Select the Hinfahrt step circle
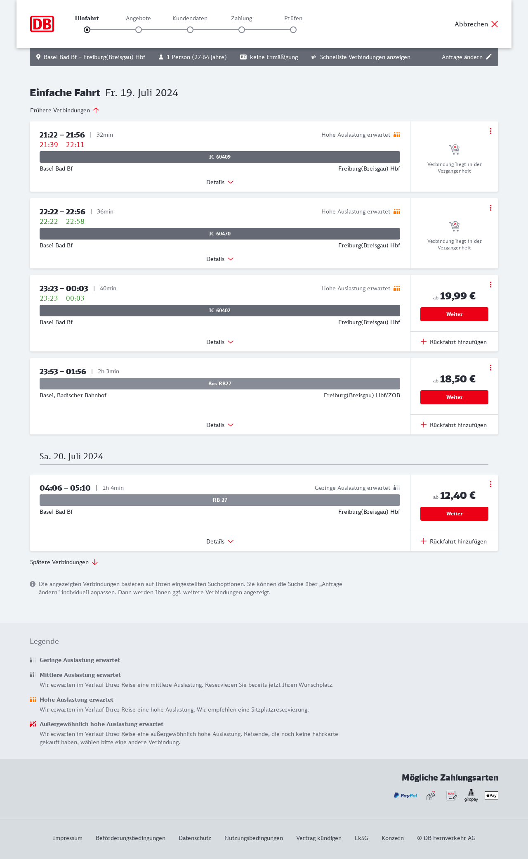Screen dimensions: 528x859 (x=87, y=30)
